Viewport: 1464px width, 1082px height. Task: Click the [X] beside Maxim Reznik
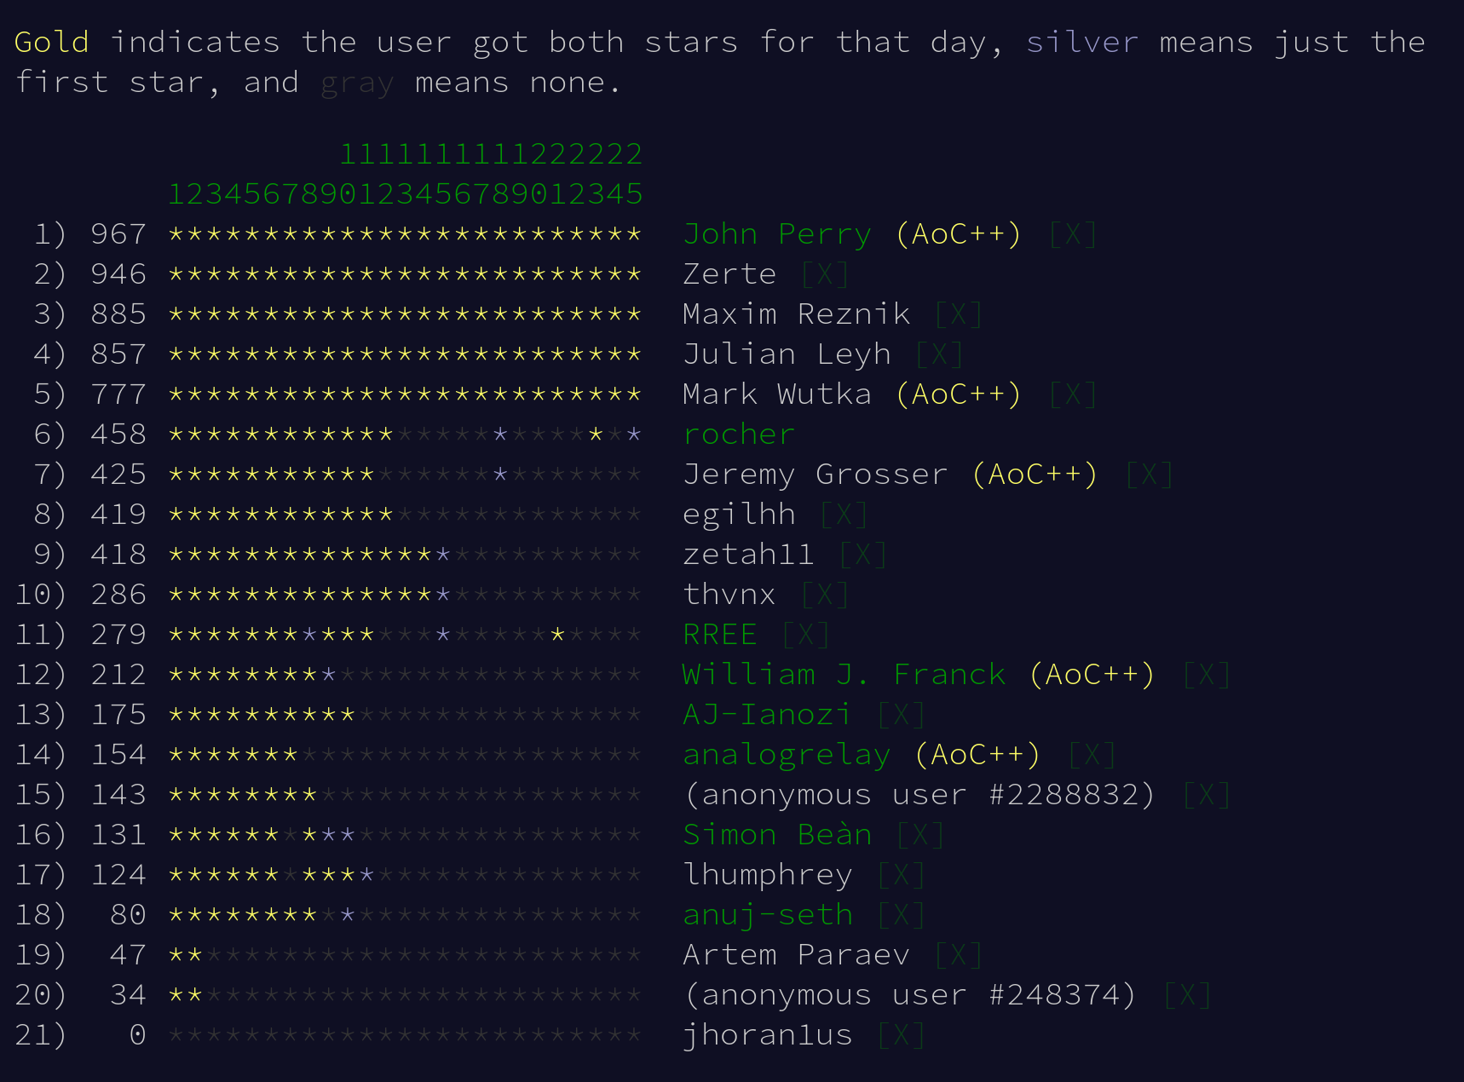coord(958,314)
